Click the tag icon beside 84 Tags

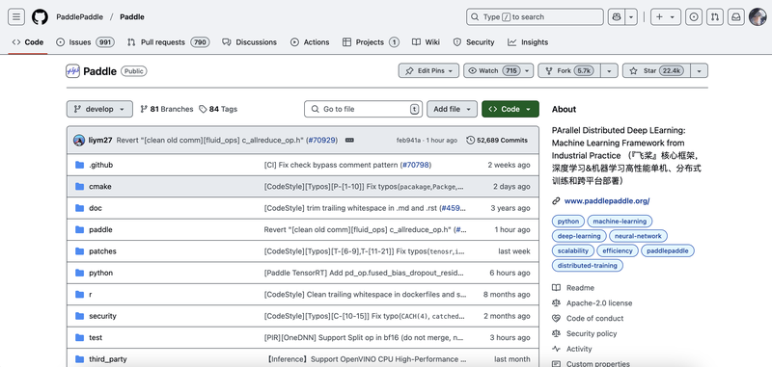tap(203, 109)
